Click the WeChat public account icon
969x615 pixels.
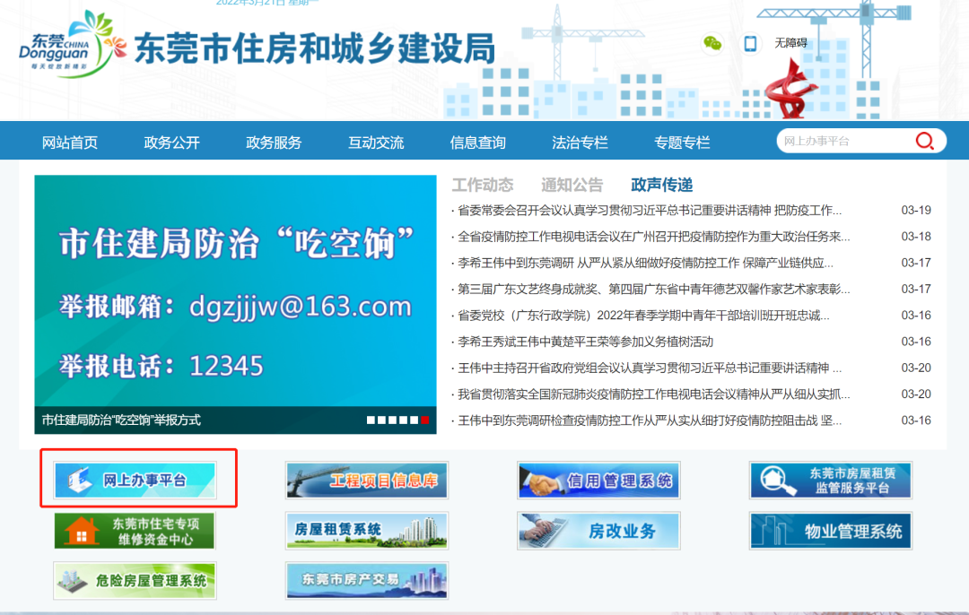pos(712,44)
